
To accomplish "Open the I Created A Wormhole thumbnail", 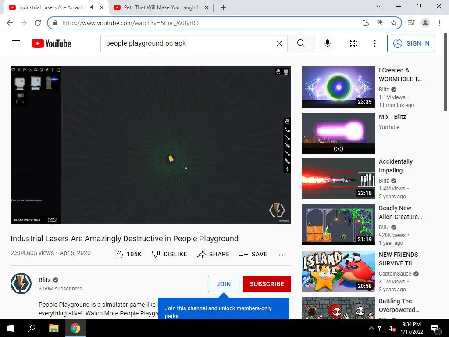I will 338,87.
